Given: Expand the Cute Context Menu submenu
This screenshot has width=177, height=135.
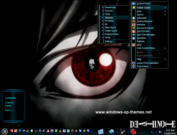Looking at the screenshot, I should point(165,48).
